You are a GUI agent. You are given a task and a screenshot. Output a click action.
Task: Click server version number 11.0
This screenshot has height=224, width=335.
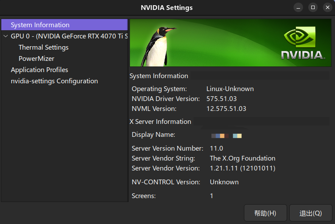pos(216,148)
